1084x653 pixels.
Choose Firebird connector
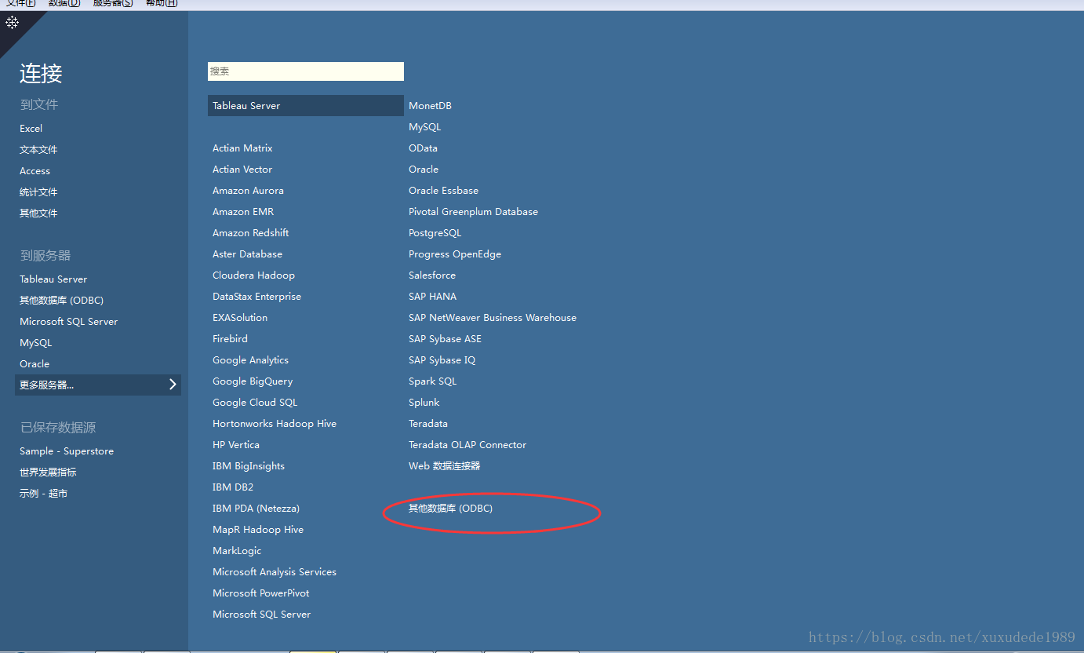(x=230, y=339)
